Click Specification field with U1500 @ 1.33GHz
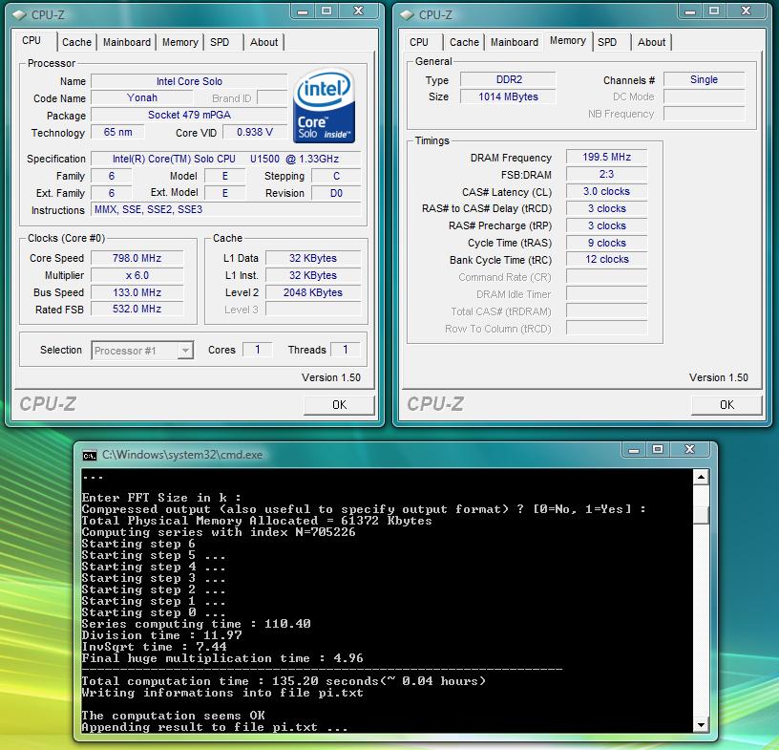The image size is (779, 750). coord(225,159)
